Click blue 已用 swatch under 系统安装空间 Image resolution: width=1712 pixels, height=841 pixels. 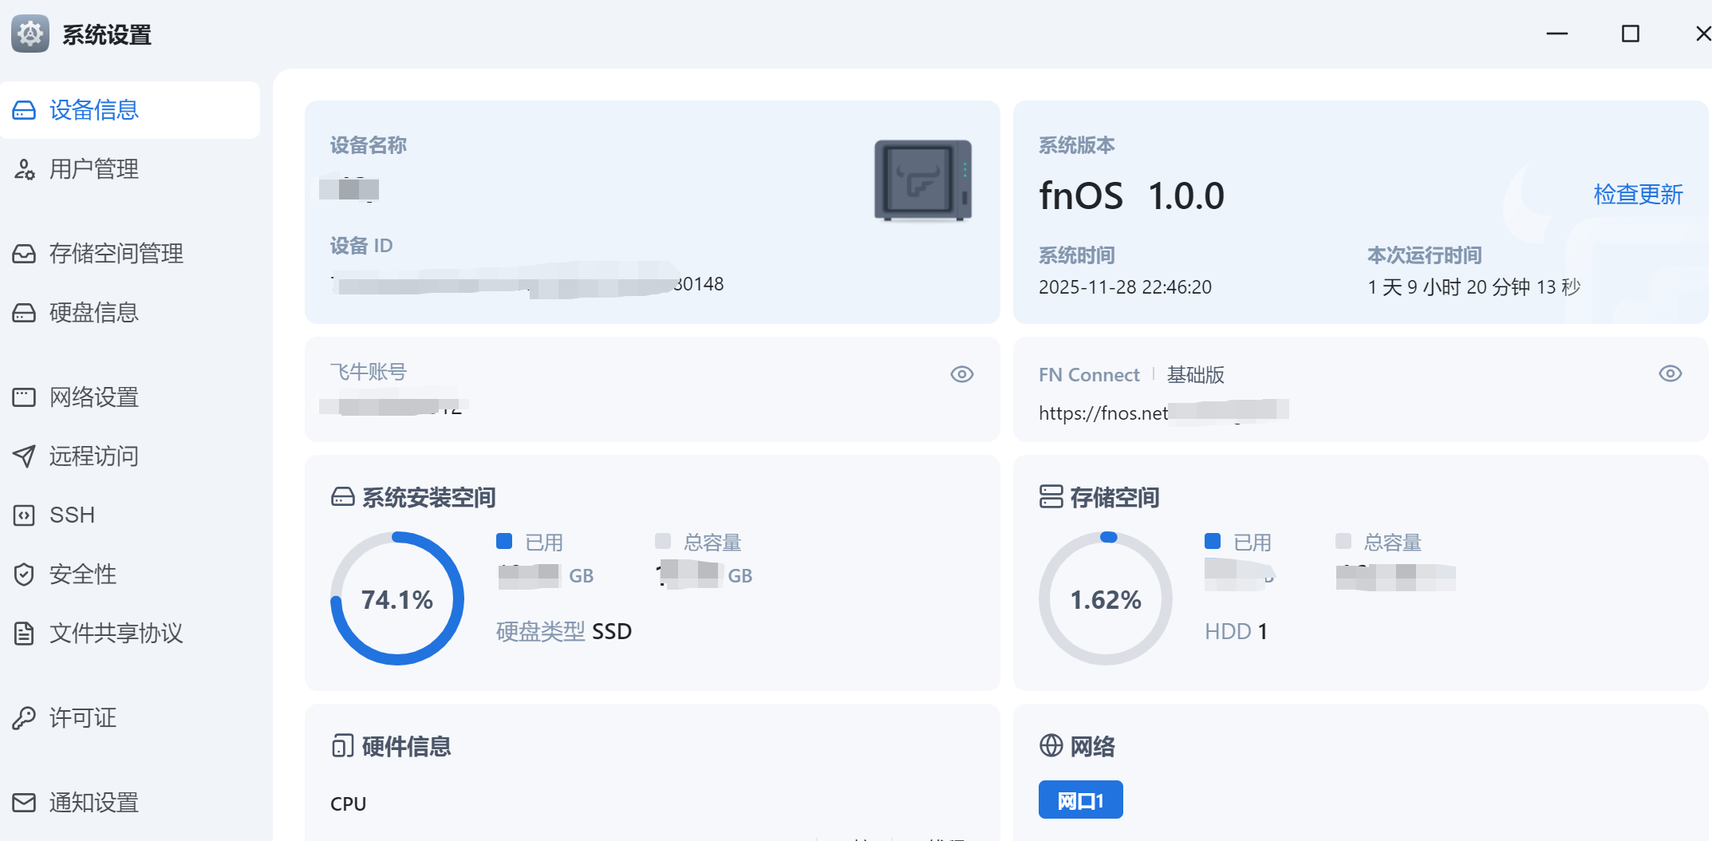coord(504,542)
